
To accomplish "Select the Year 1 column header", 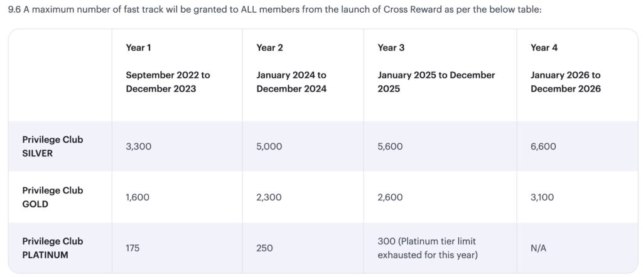I will [x=138, y=48].
